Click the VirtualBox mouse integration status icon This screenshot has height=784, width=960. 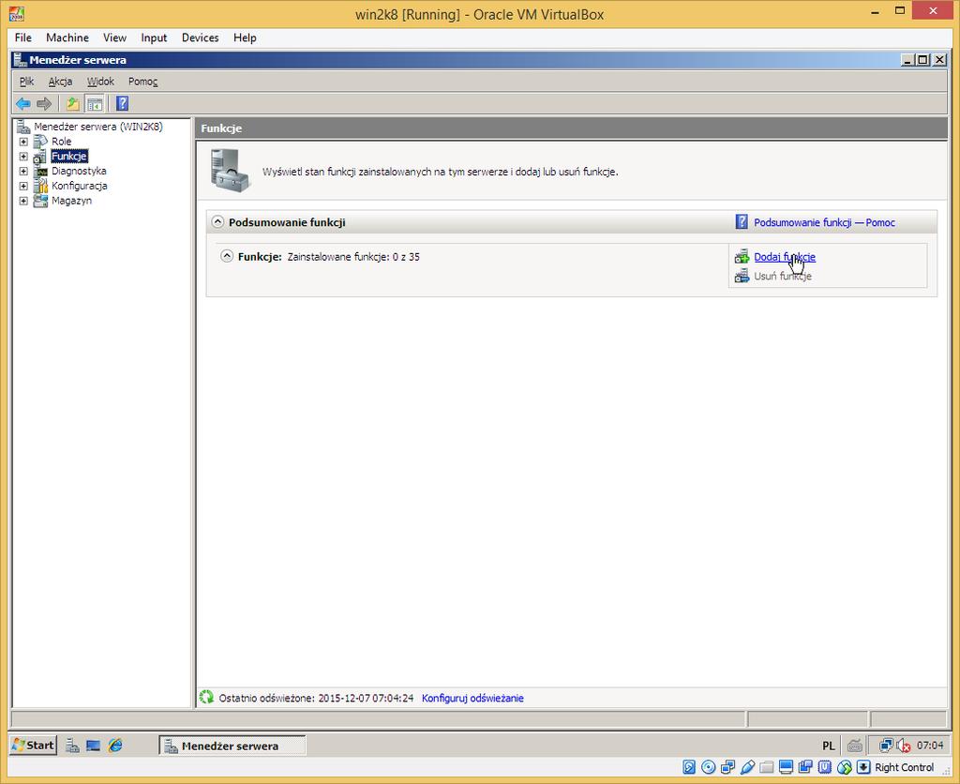[845, 767]
